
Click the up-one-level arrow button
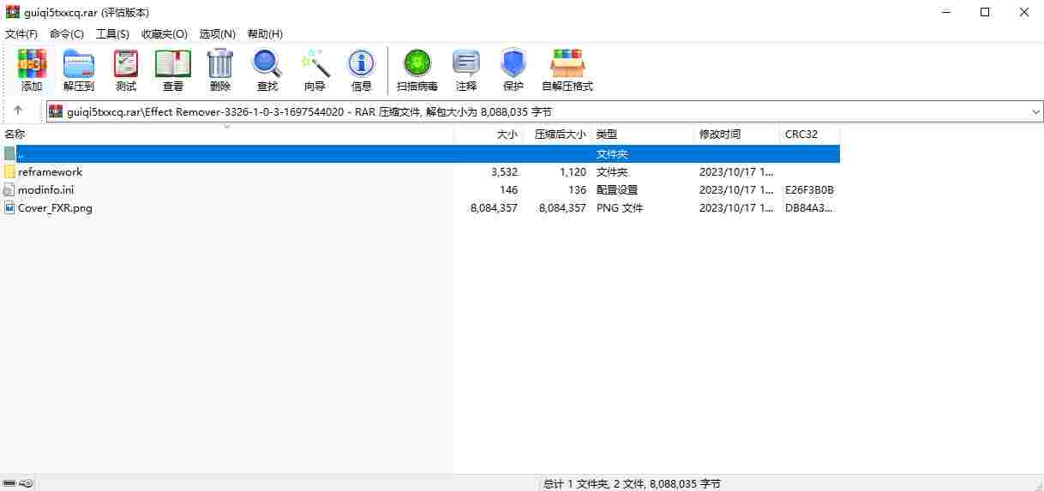click(18, 111)
